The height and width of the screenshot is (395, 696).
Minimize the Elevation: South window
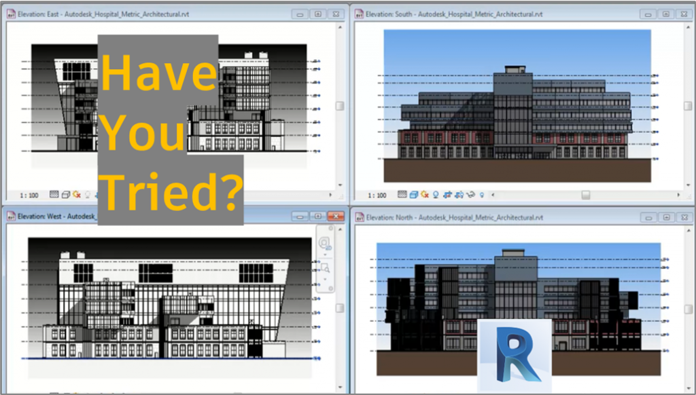648,14
